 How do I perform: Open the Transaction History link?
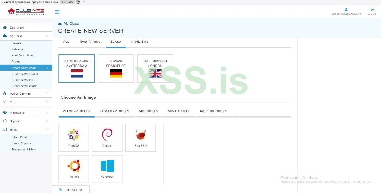point(24,149)
